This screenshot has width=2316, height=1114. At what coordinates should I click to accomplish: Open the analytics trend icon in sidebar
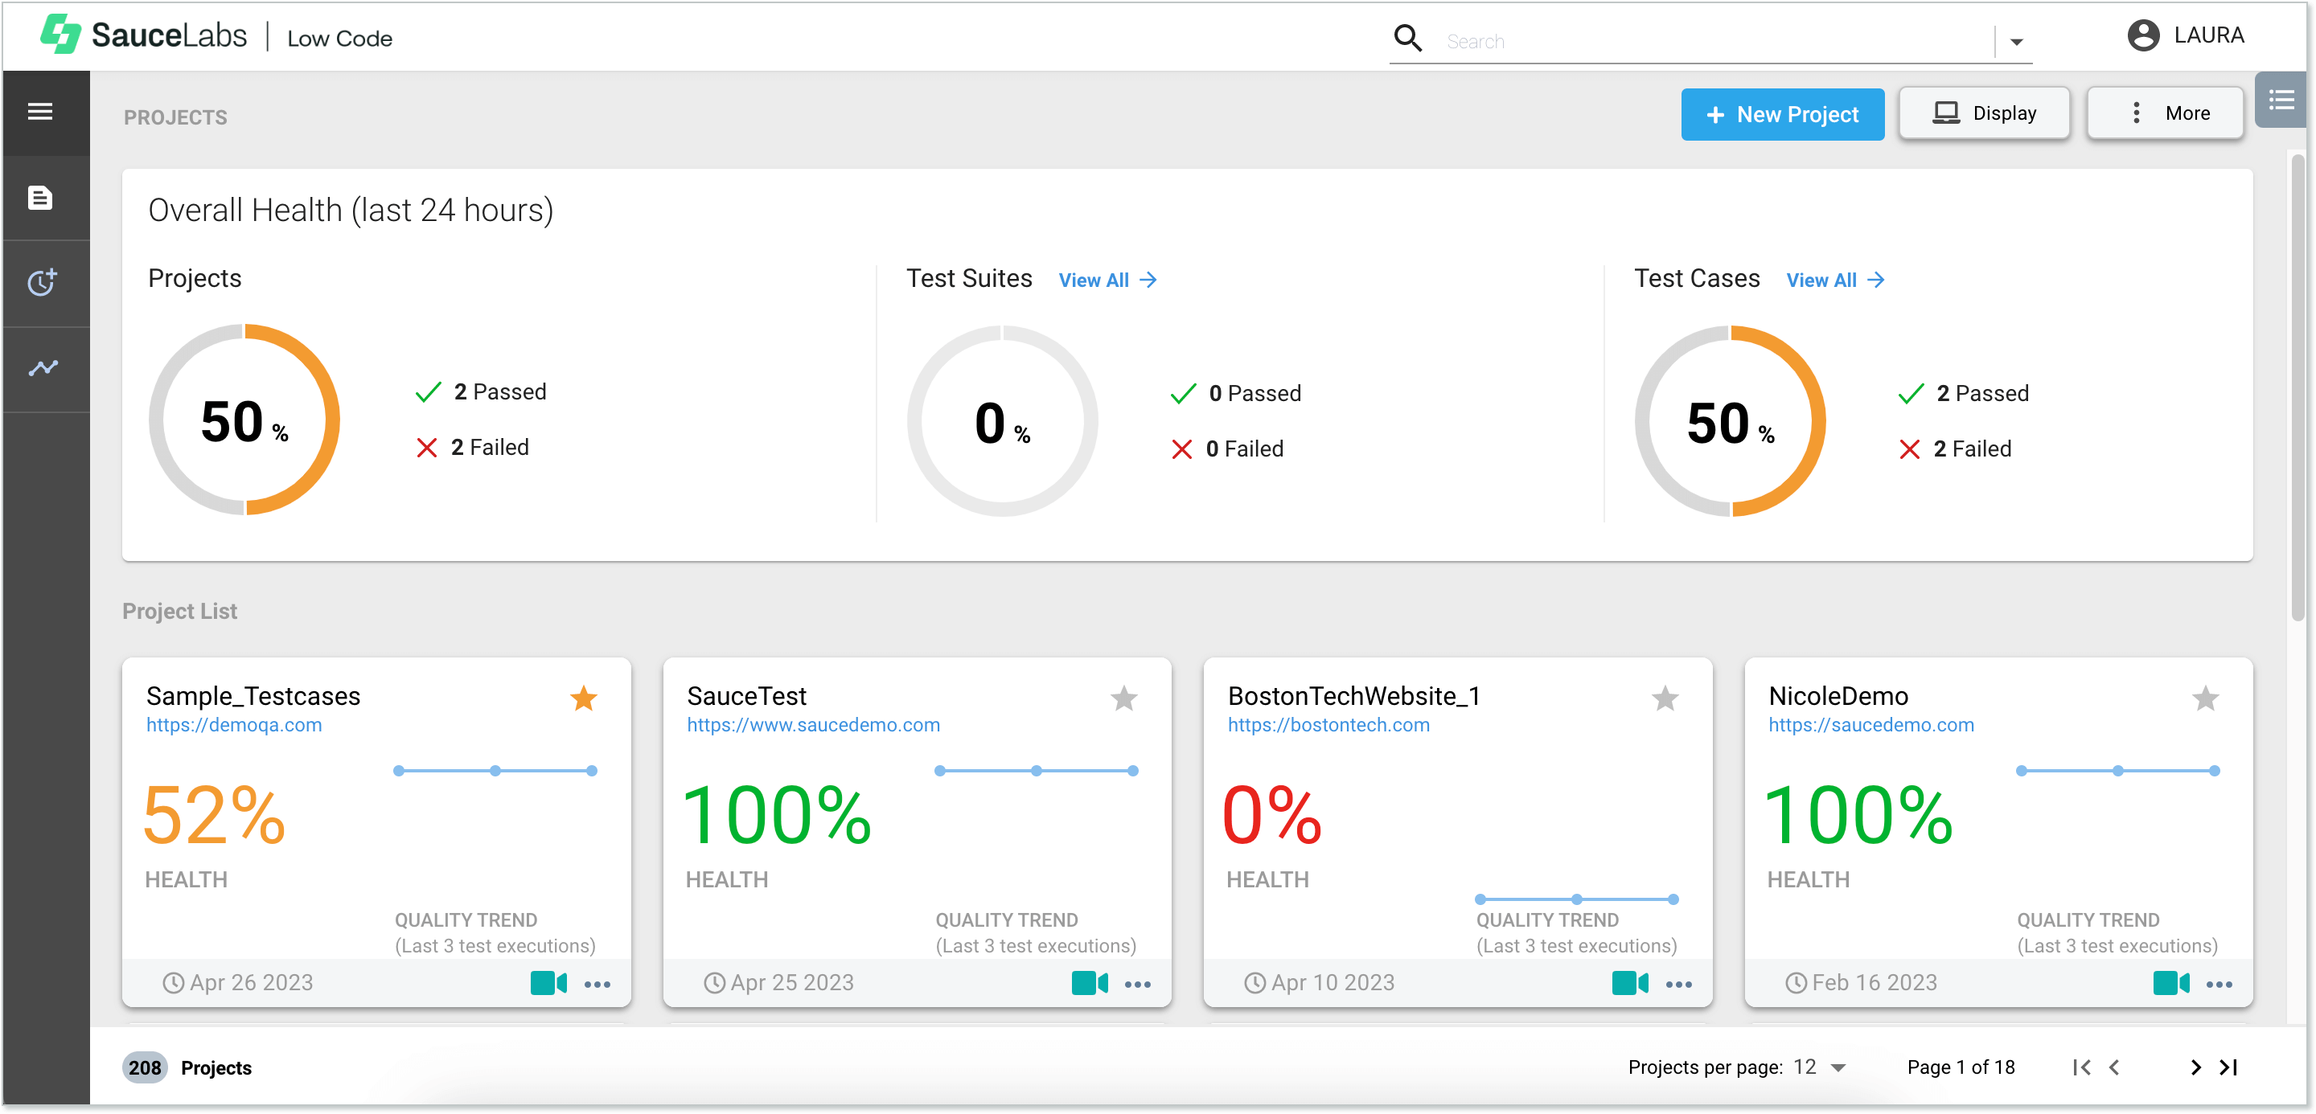coord(43,367)
